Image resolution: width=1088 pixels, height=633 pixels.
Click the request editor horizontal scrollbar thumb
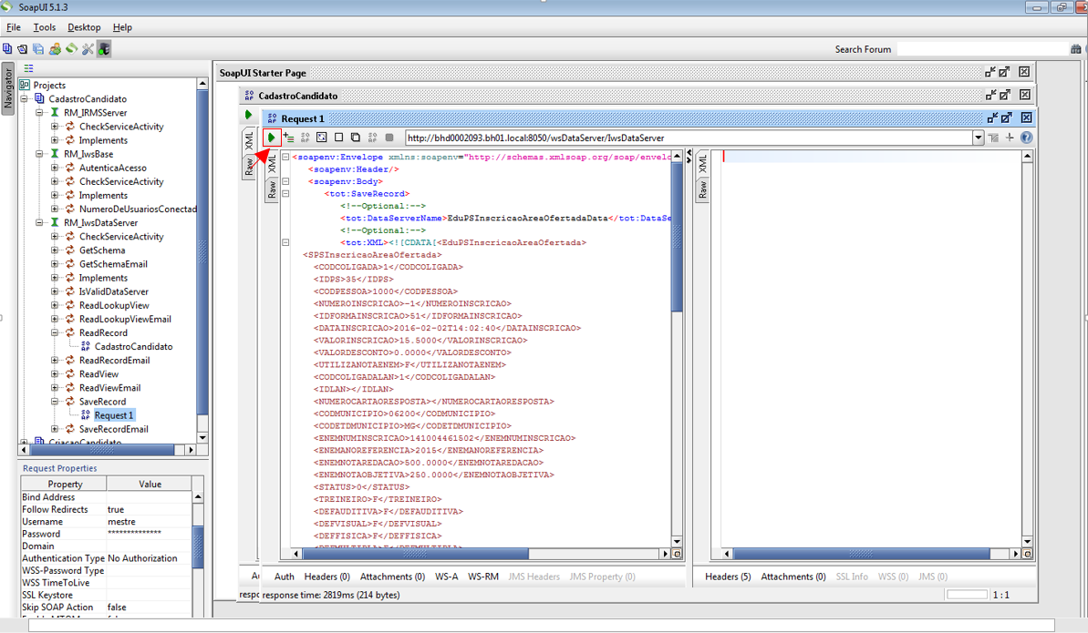click(416, 554)
